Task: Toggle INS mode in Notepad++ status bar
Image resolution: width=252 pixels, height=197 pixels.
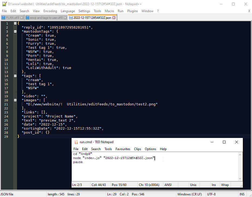Action: [242, 194]
